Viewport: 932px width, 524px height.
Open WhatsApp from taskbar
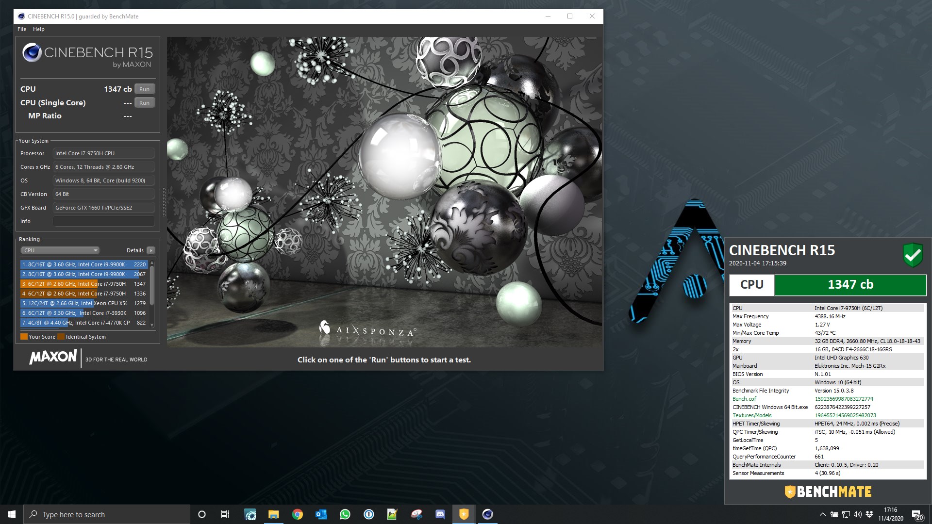[345, 514]
